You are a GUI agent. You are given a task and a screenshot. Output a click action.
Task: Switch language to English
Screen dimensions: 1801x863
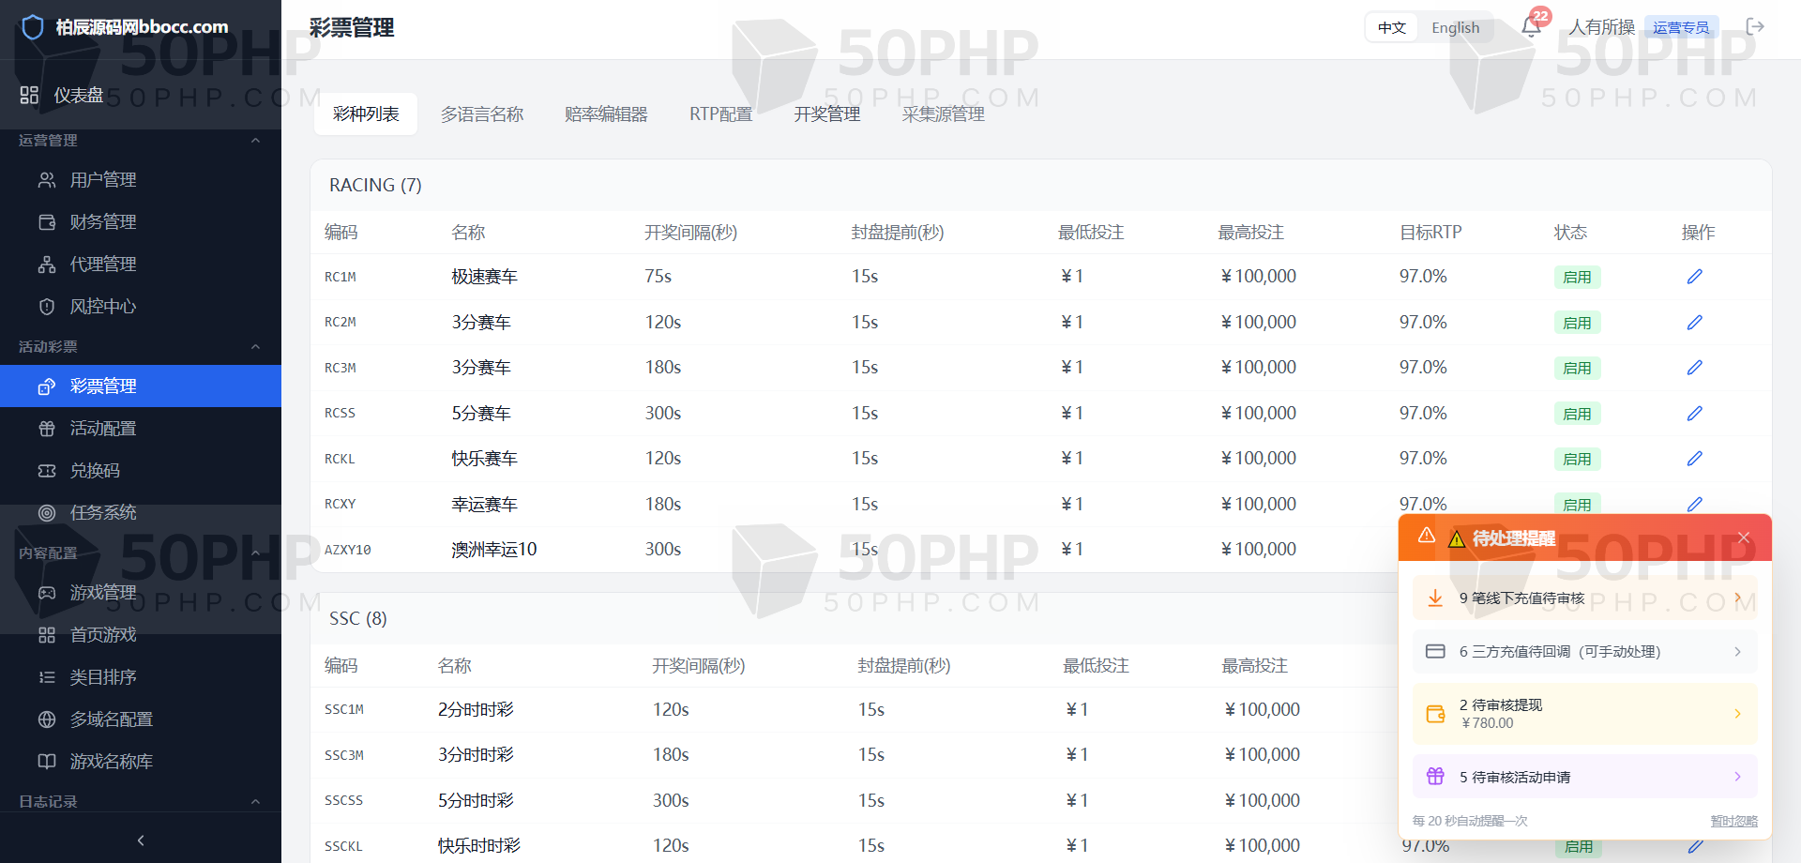coord(1455,28)
